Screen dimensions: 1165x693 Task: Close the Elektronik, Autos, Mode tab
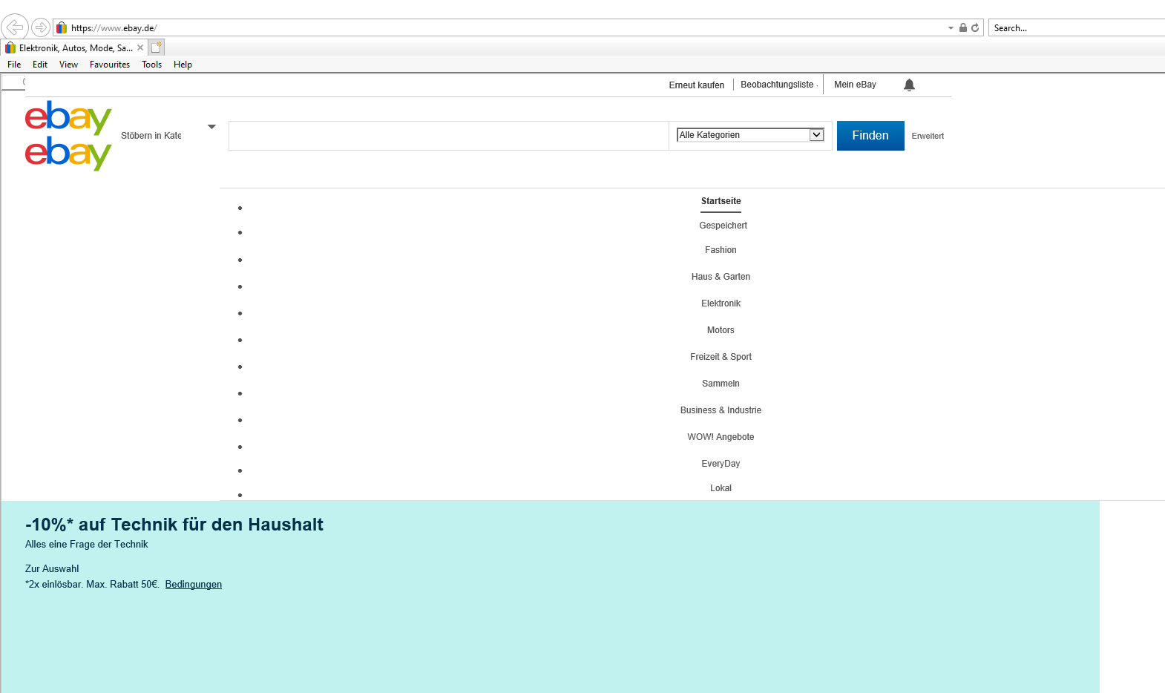click(140, 47)
